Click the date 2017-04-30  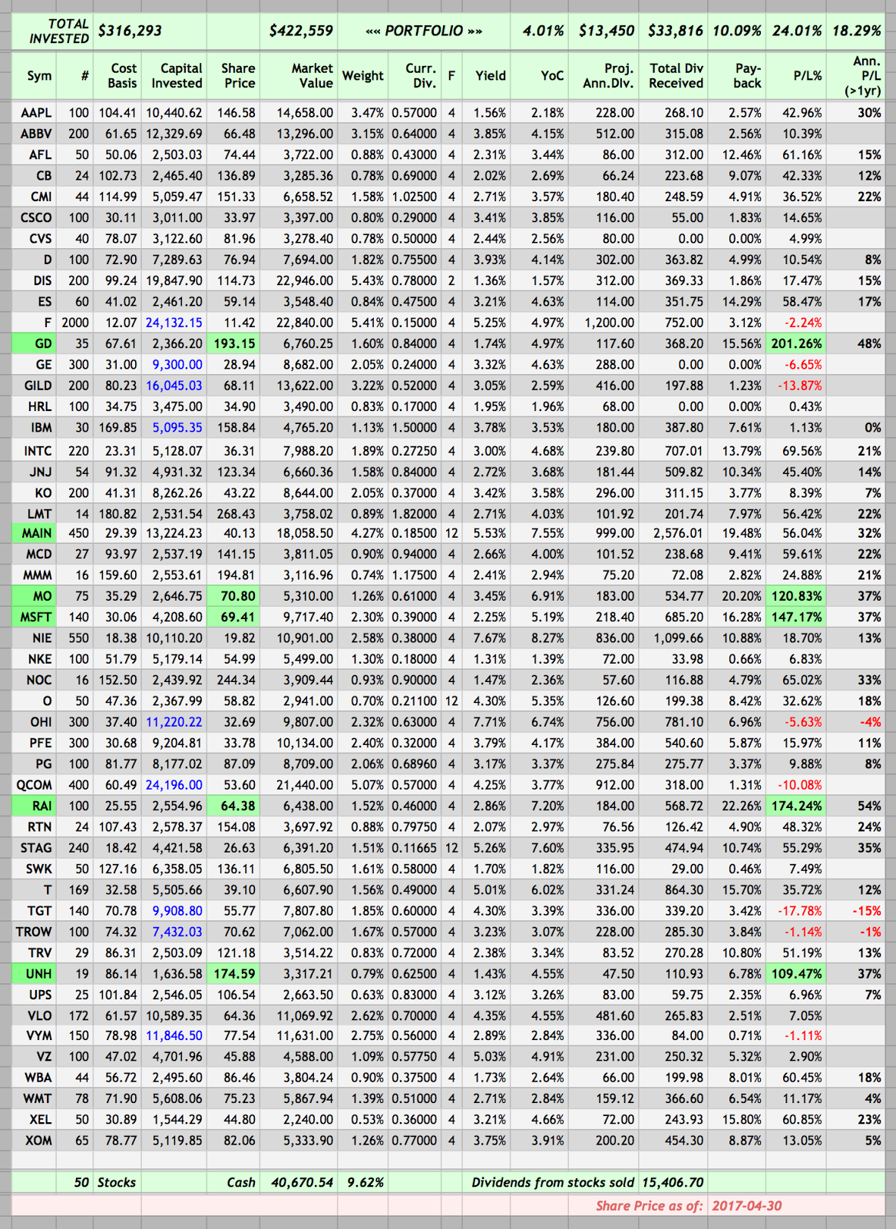[x=747, y=1205]
